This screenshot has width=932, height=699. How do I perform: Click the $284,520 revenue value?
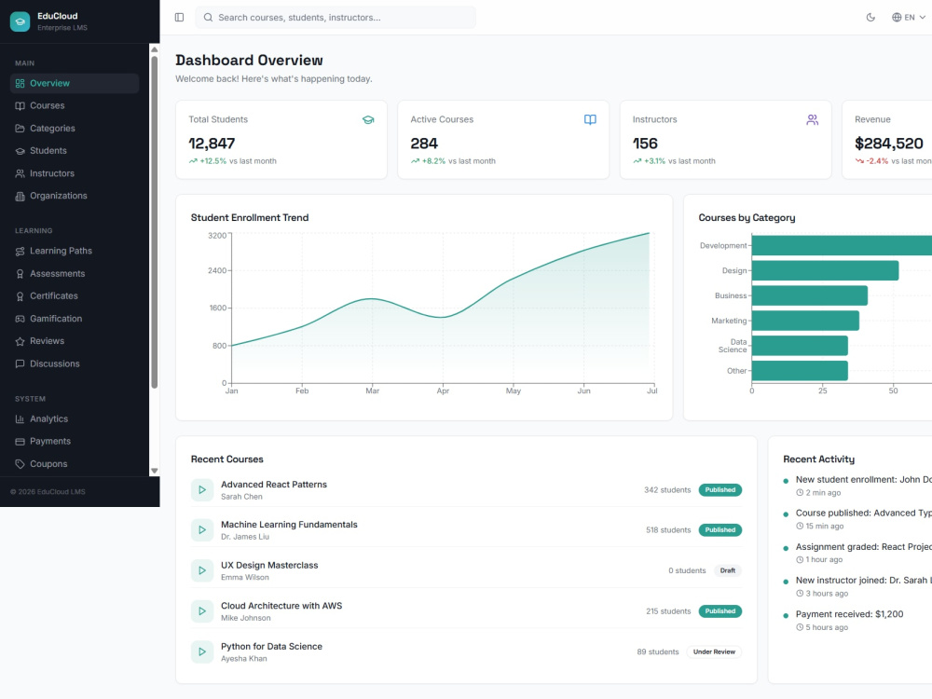(x=888, y=144)
